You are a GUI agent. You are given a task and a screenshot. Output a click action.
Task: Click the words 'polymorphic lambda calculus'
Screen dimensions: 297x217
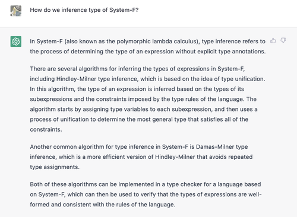pyautogui.click(x=157, y=42)
